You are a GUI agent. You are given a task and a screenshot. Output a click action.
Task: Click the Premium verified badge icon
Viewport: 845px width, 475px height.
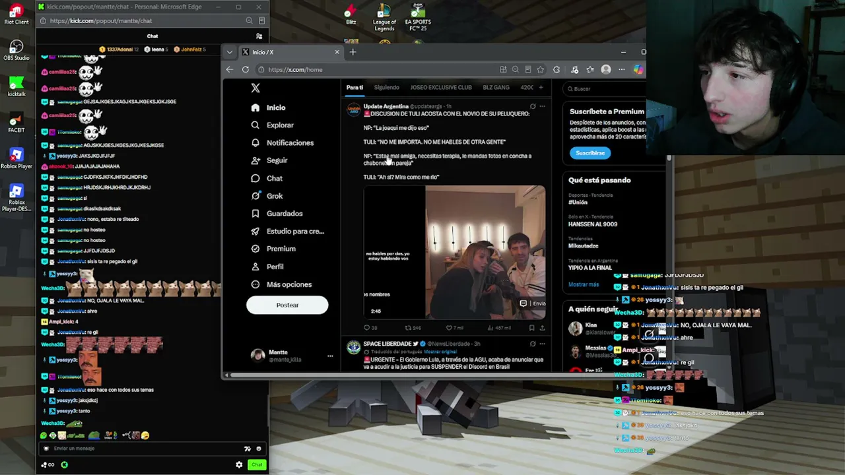click(255, 249)
